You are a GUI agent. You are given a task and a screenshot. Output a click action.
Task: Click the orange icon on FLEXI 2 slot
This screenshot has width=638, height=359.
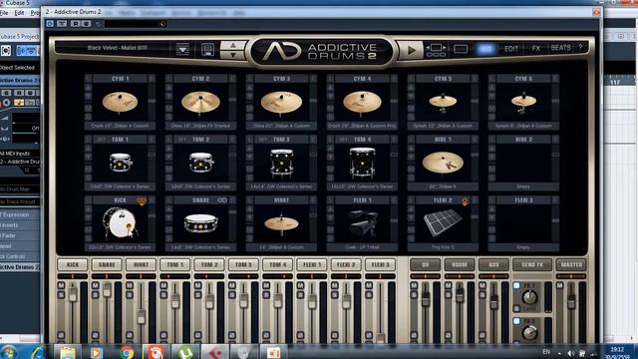(x=465, y=200)
